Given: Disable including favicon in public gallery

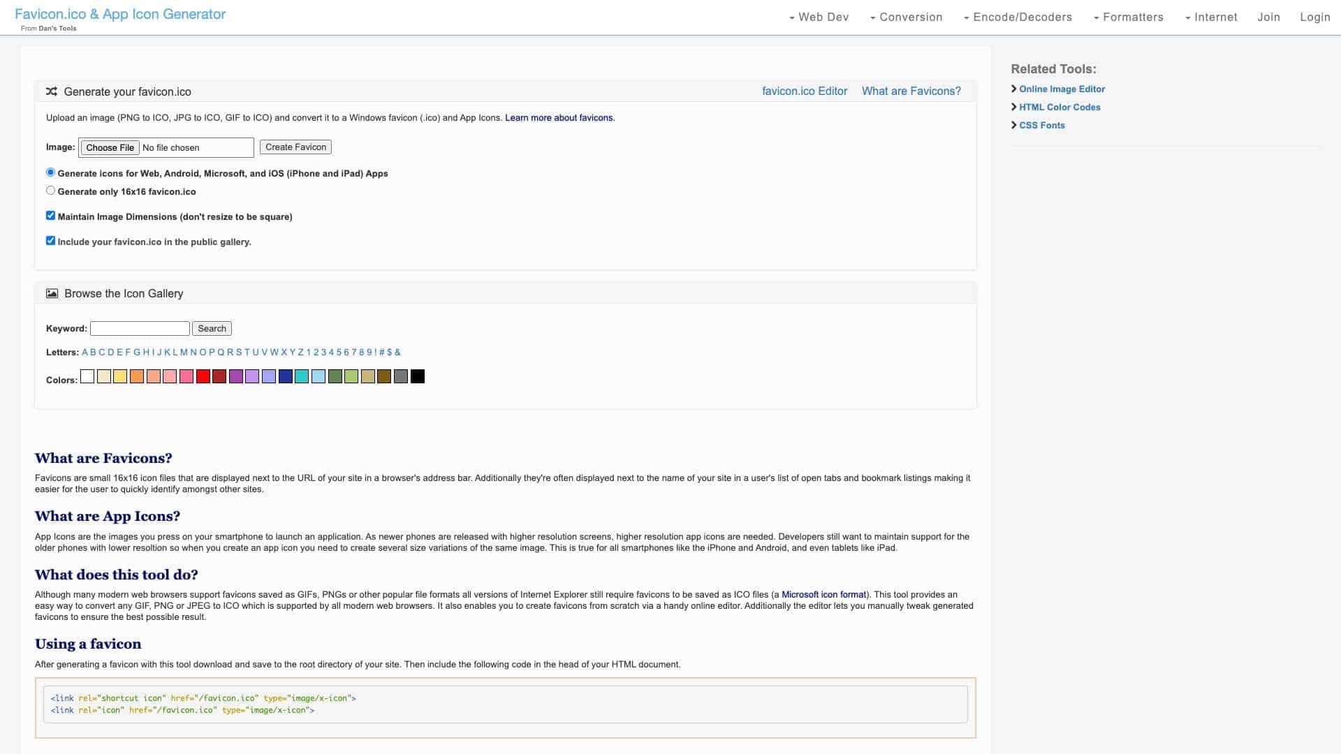Looking at the screenshot, I should click(50, 241).
